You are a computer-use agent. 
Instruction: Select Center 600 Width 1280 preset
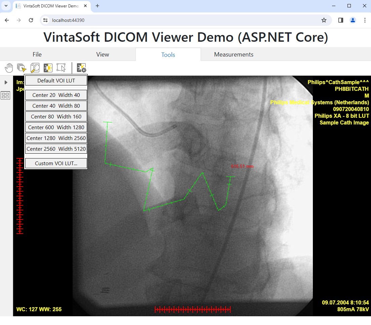click(56, 128)
